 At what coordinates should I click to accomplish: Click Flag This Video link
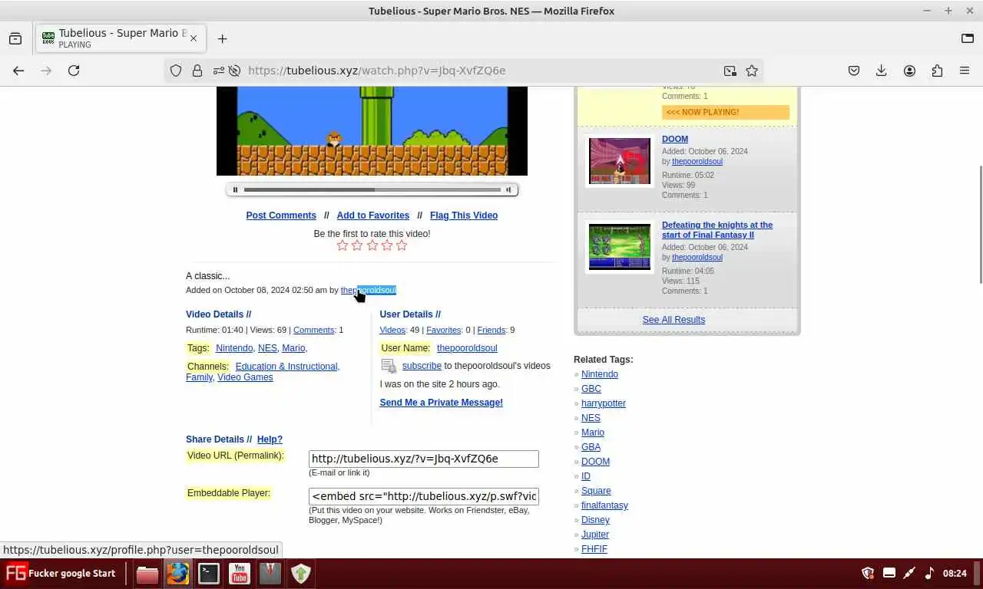(x=464, y=216)
